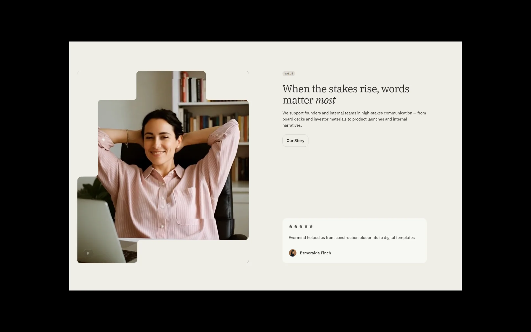This screenshot has width=531, height=332.
Task: Click the italic word 'most'
Action: click(x=326, y=100)
